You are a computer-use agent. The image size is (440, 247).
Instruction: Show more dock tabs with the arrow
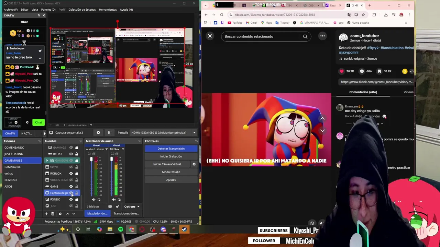44,133
